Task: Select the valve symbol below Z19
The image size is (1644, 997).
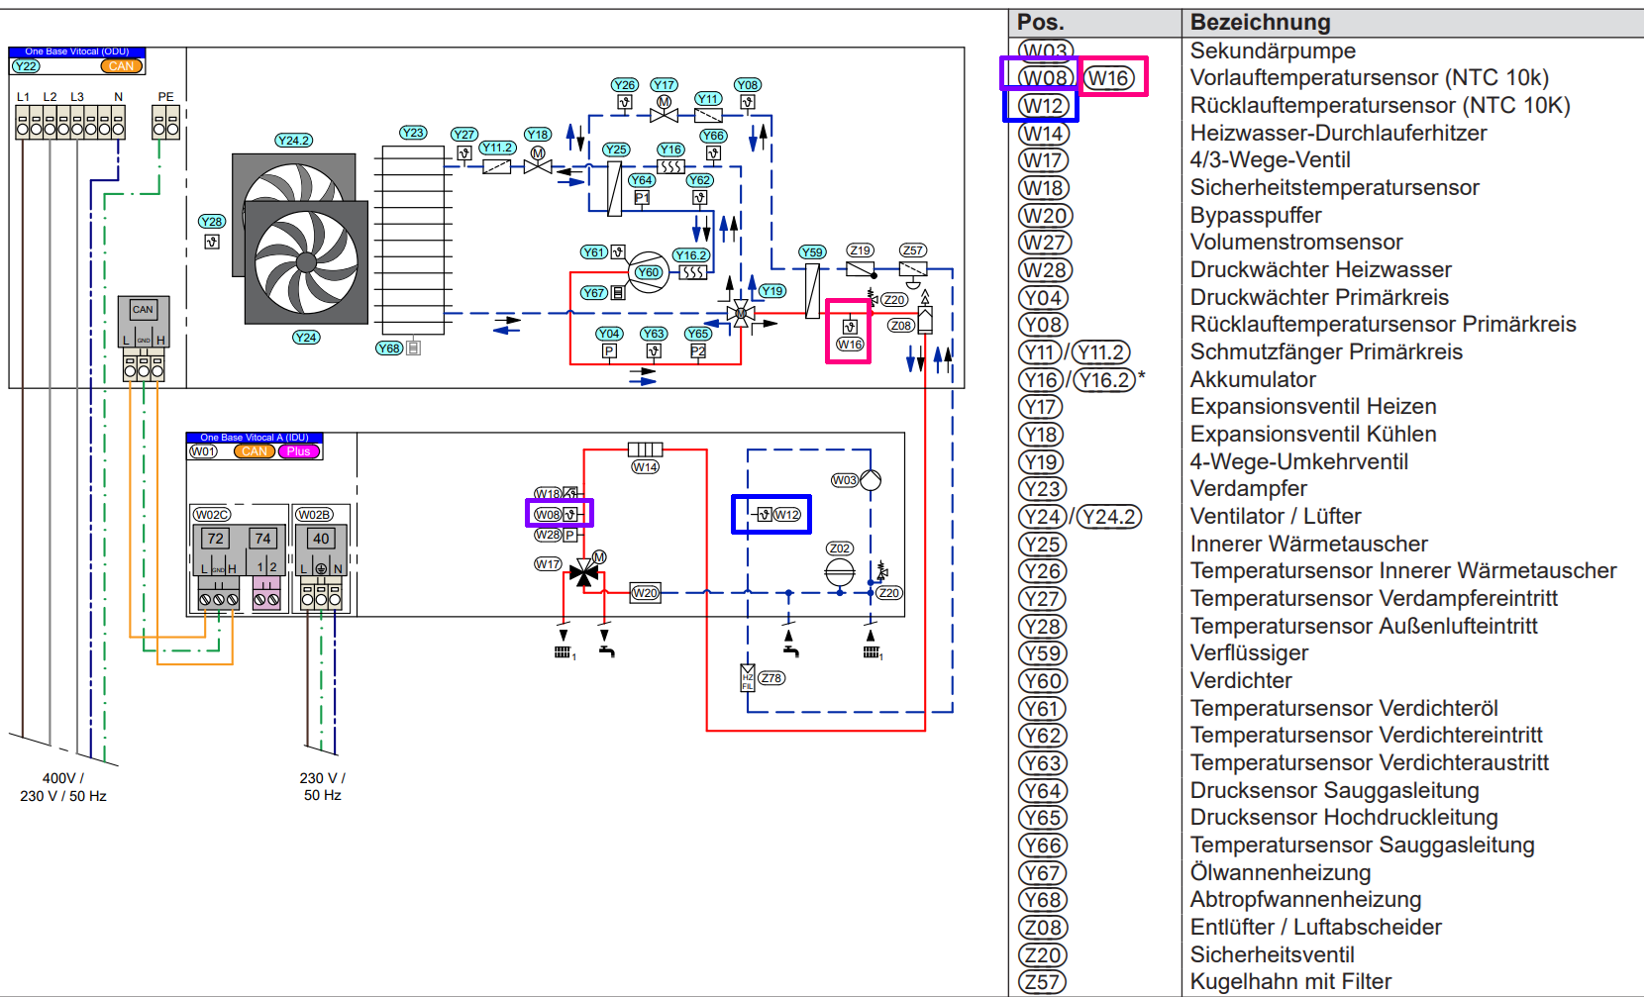Action: click(x=860, y=268)
